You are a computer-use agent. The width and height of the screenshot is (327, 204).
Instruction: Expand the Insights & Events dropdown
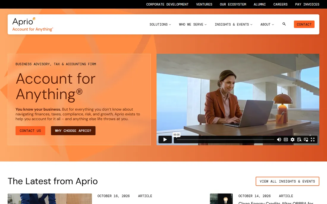234,24
